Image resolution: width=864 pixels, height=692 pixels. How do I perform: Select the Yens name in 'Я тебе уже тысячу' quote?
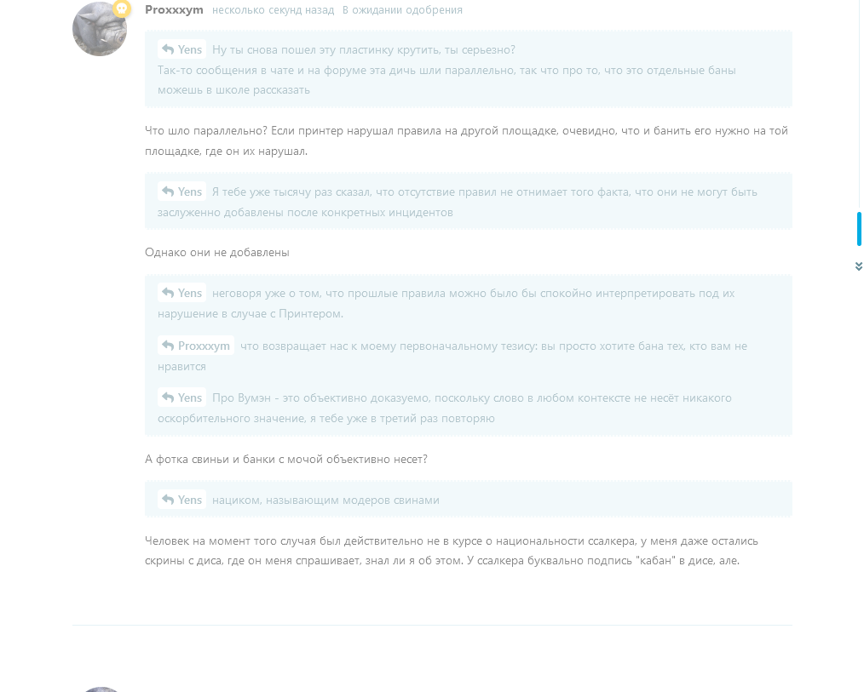[x=190, y=192]
